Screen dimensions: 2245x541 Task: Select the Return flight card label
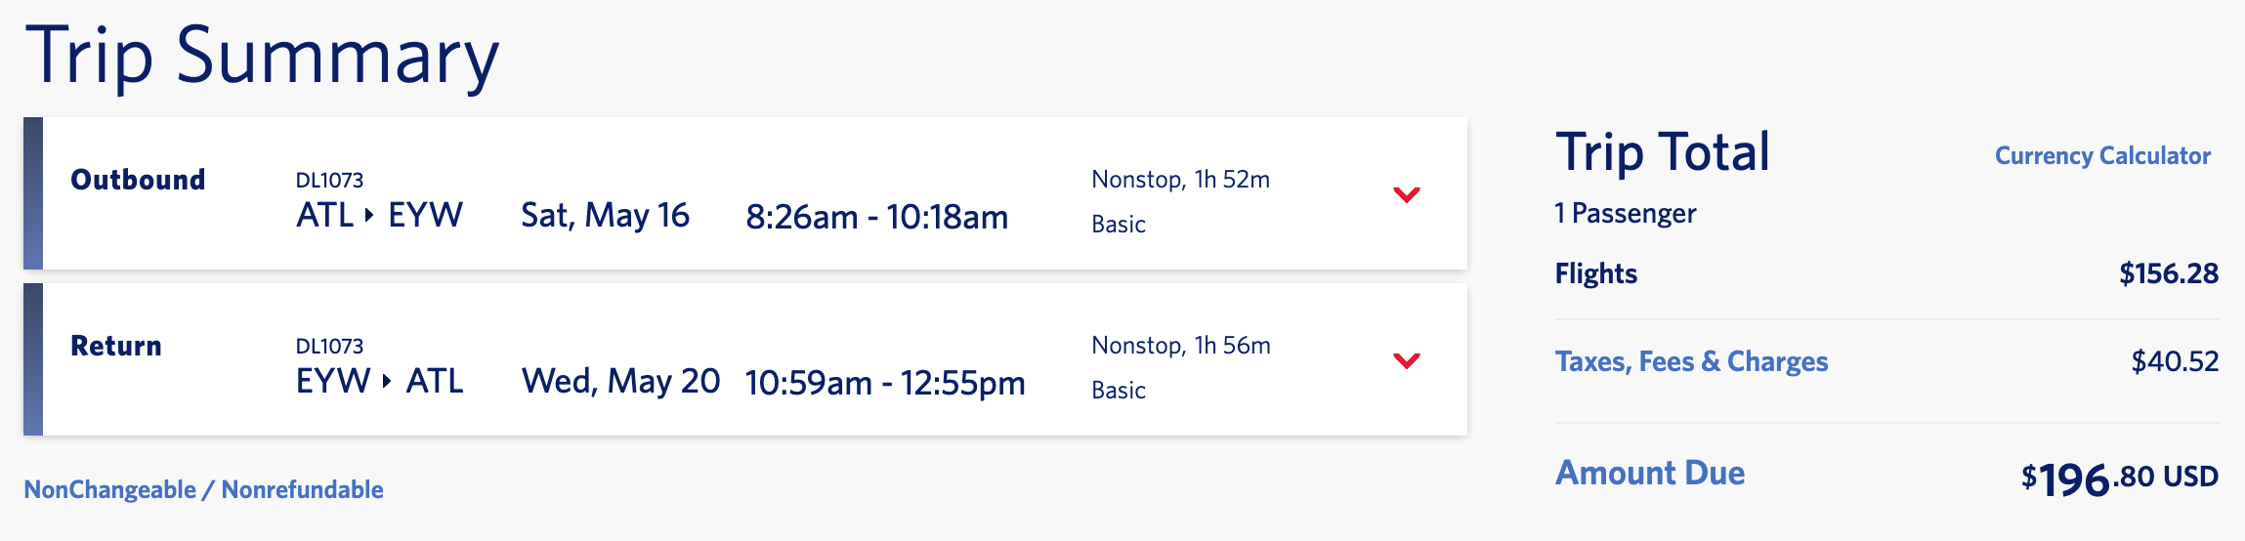pos(116,346)
